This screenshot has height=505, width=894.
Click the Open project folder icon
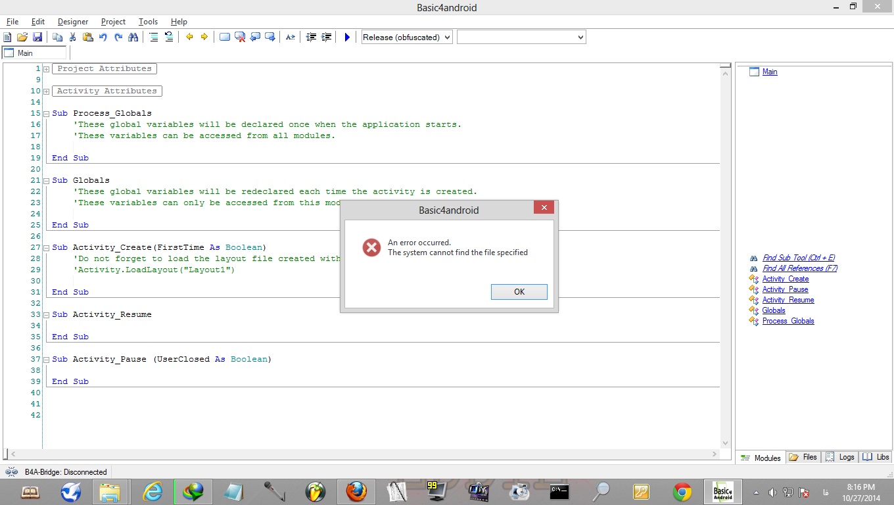[22, 37]
